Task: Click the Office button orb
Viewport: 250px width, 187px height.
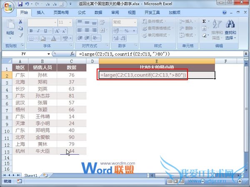Action: [x=8, y=7]
